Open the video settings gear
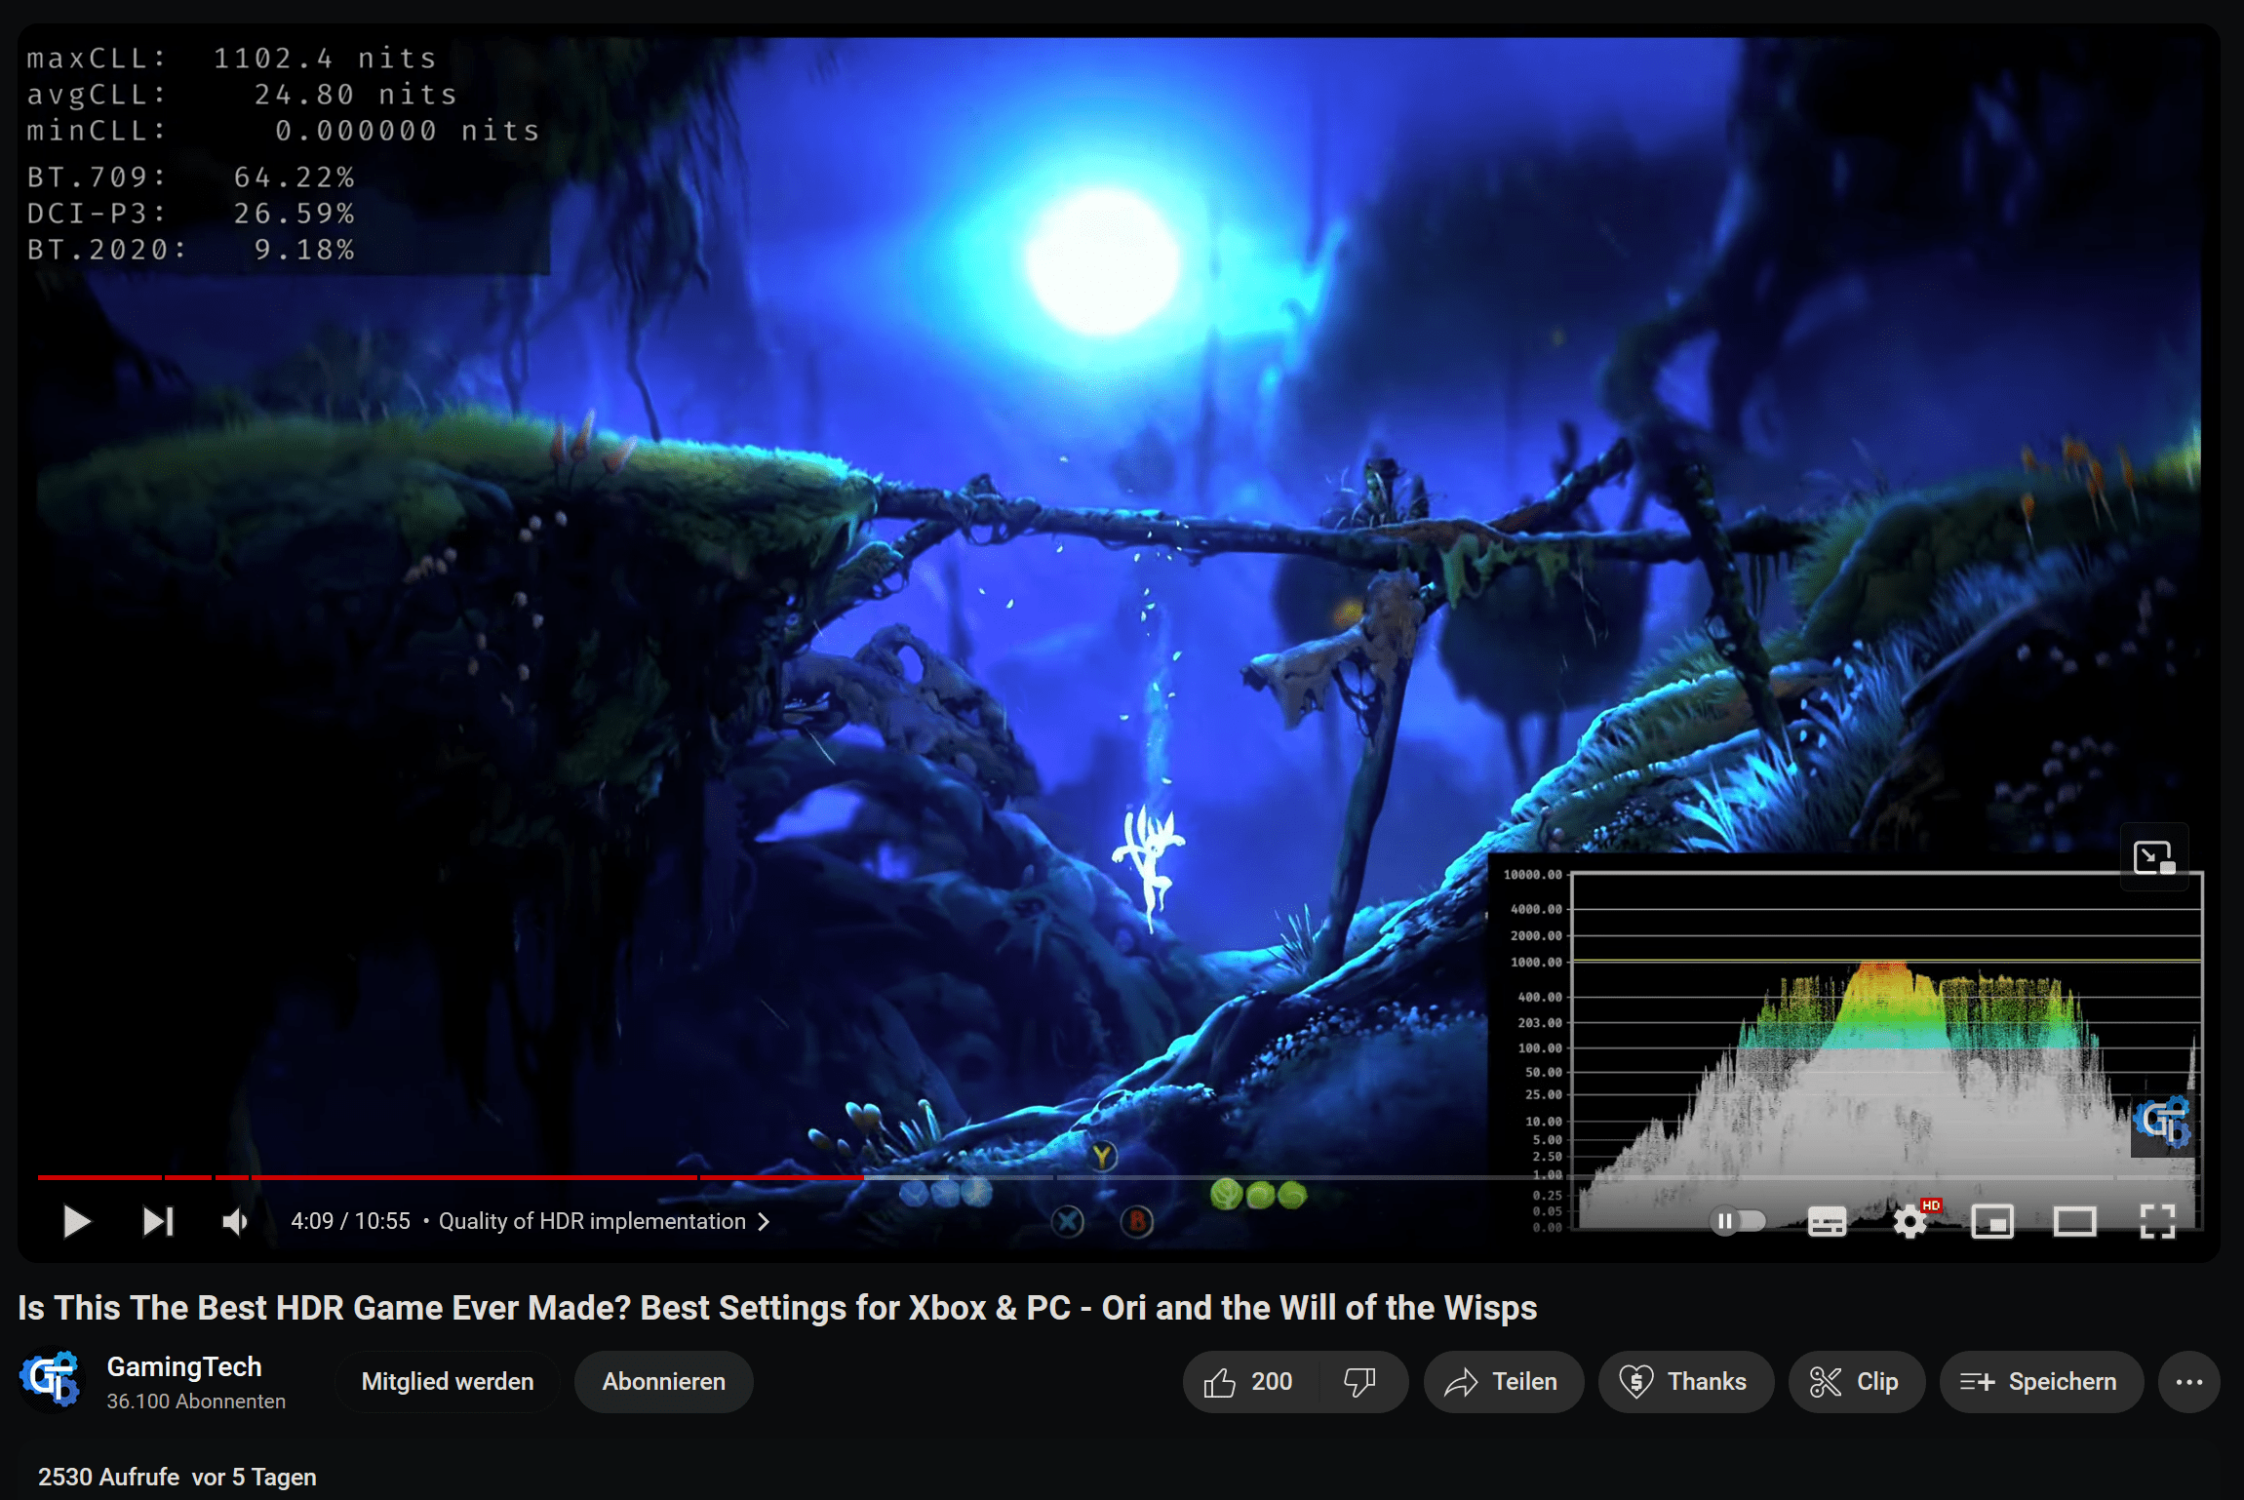 tap(1910, 1221)
